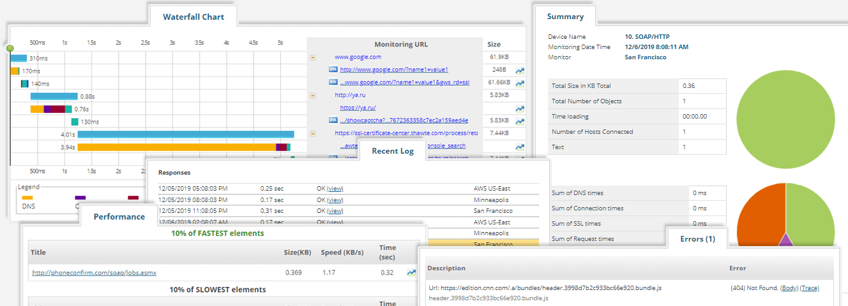Viewport: 848px width, 306px height.
Task: Click Description column header in Errors
Action: (446, 268)
